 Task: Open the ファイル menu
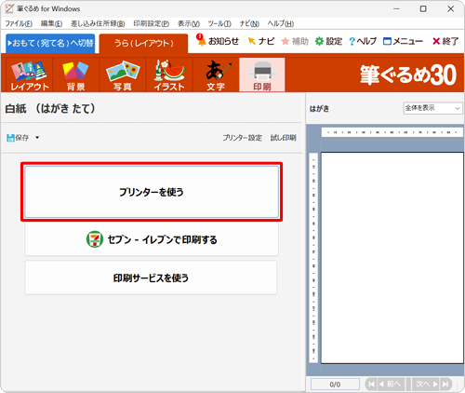click(19, 23)
